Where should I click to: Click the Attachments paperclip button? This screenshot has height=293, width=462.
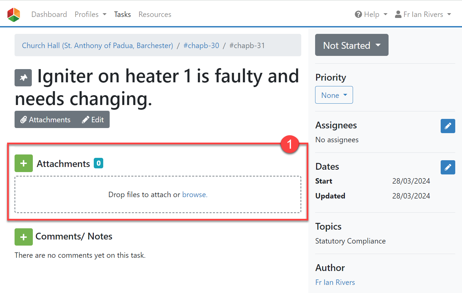coord(45,120)
